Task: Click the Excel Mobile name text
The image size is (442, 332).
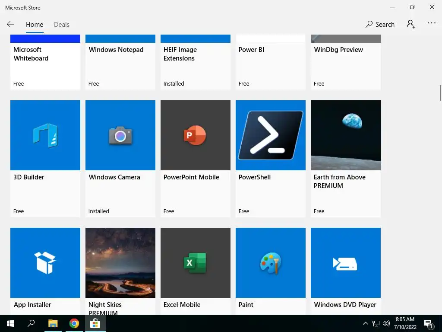Action: [x=182, y=305]
